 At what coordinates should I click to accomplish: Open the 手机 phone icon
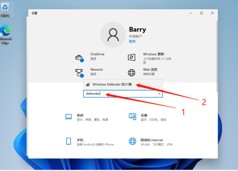pyautogui.click(x=68, y=141)
